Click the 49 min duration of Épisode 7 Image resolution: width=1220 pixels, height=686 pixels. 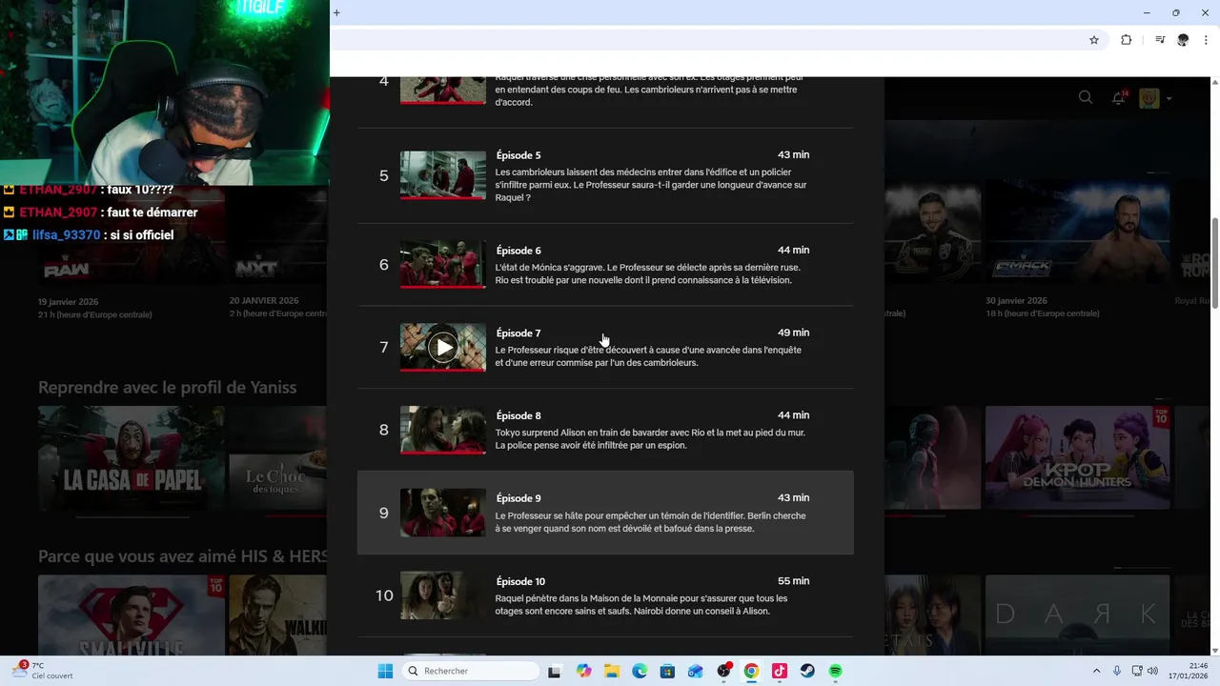pyautogui.click(x=793, y=333)
